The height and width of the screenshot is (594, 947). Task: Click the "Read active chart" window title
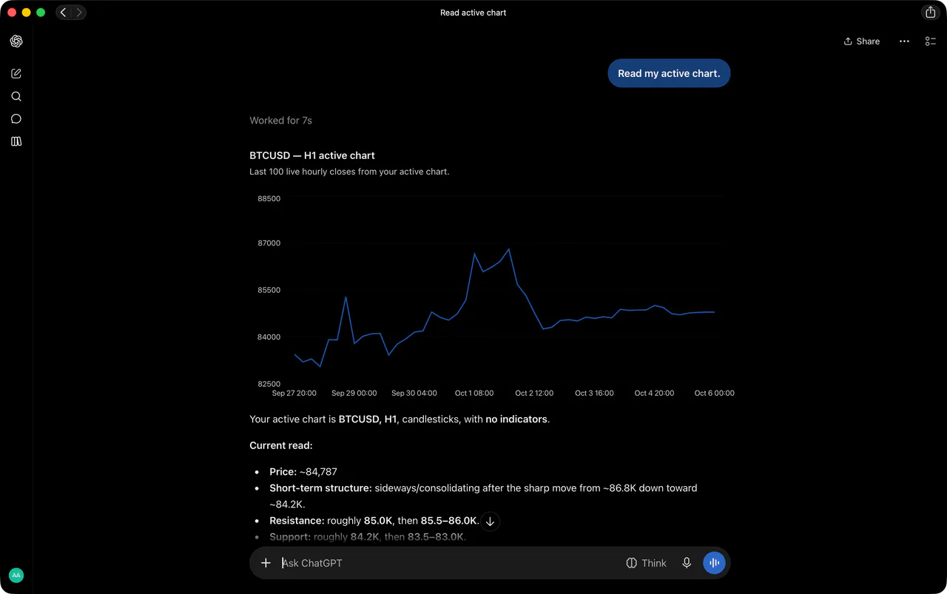pos(473,13)
